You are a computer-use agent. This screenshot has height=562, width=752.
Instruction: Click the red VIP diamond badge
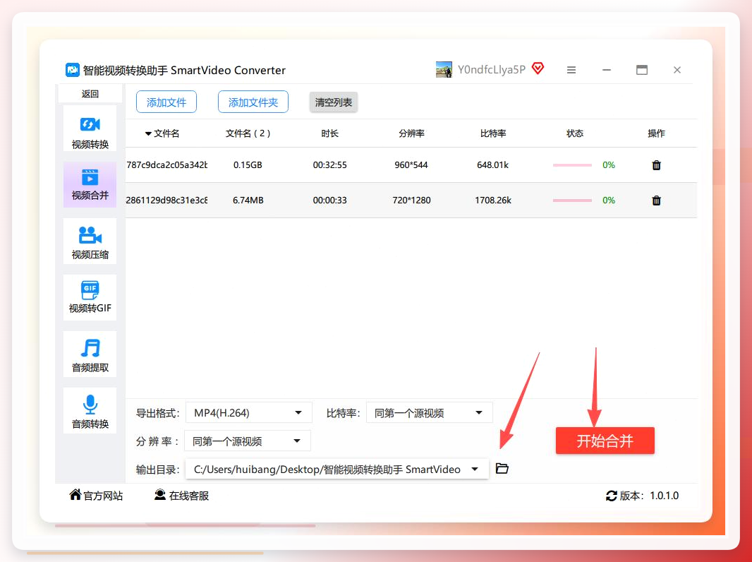tap(538, 68)
